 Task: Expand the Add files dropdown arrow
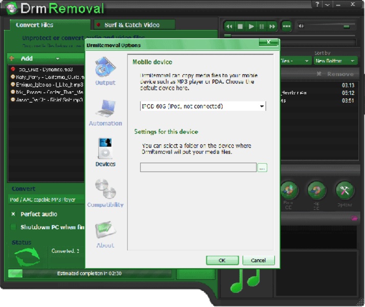(x=57, y=59)
